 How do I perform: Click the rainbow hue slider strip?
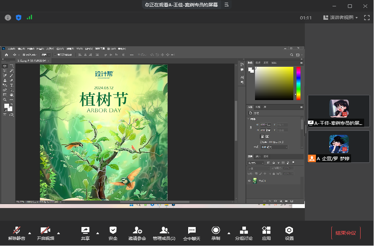[x=298, y=83]
